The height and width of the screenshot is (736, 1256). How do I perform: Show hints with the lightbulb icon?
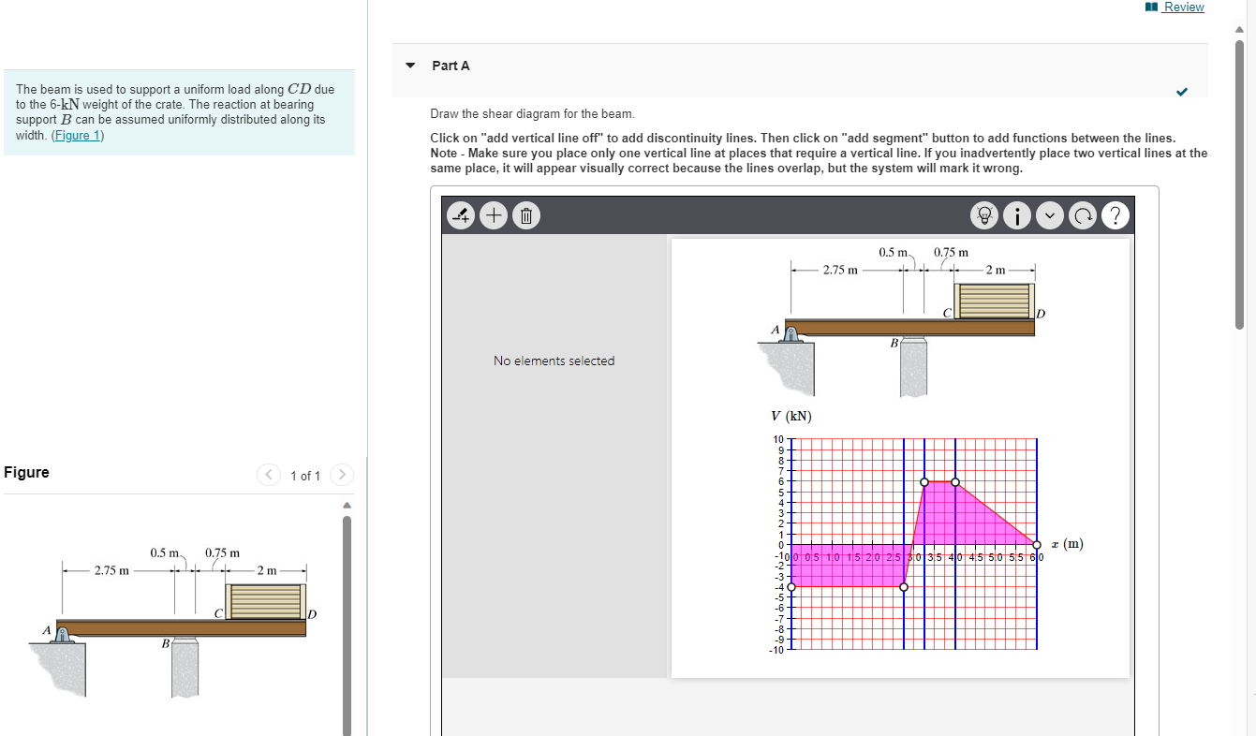[985, 216]
